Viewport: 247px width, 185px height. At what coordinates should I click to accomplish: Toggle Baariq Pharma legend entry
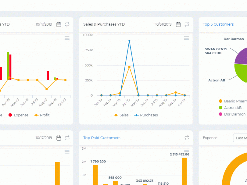233,101
